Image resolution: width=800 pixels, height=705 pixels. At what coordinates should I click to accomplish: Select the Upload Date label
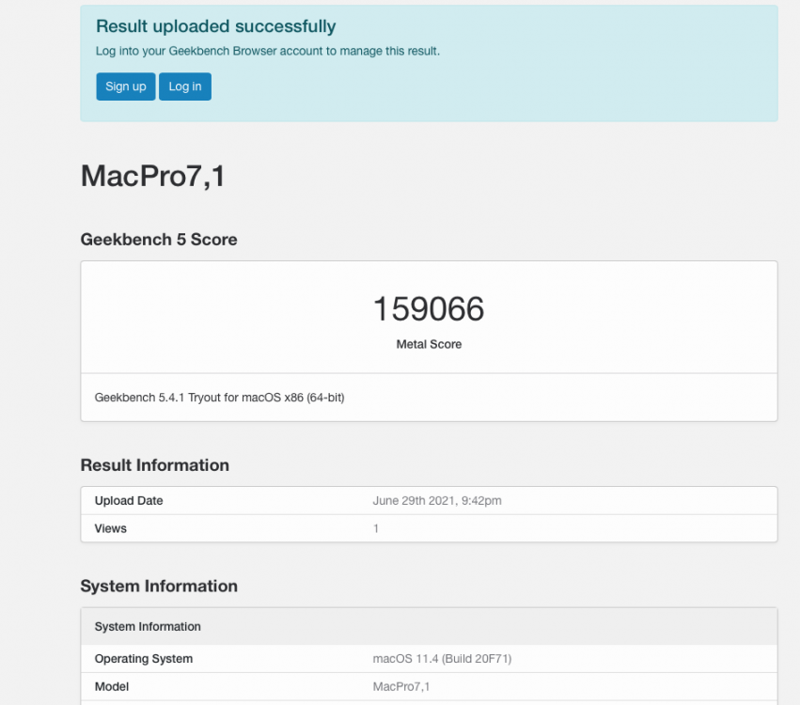pyautogui.click(x=129, y=501)
